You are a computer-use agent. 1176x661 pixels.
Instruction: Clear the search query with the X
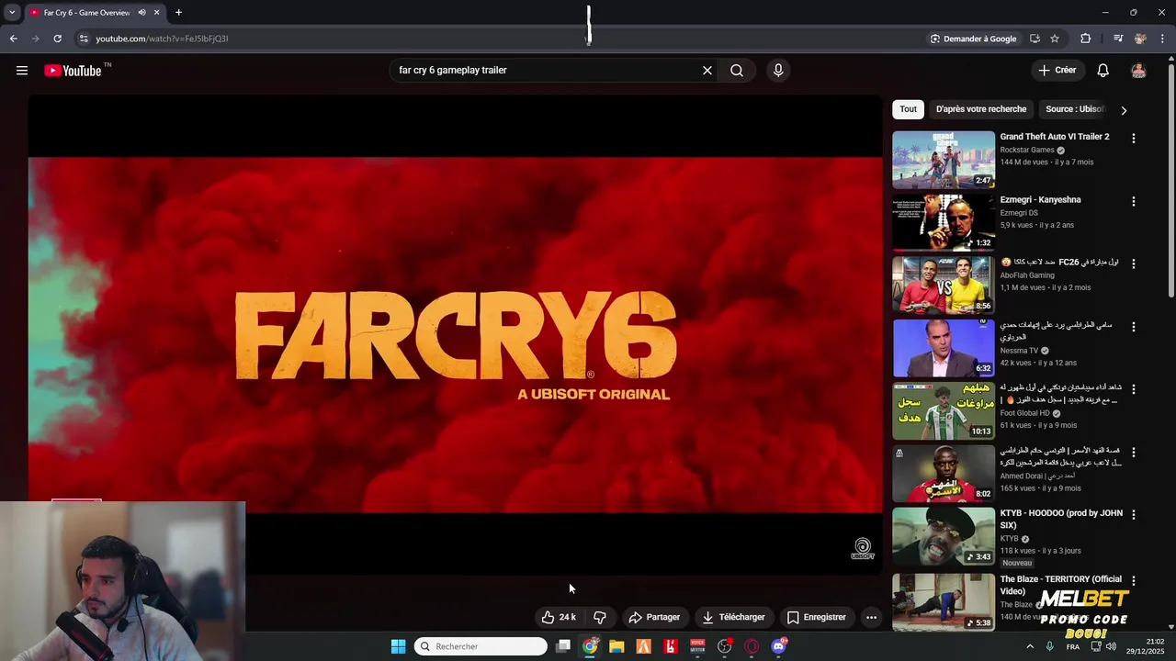point(707,71)
